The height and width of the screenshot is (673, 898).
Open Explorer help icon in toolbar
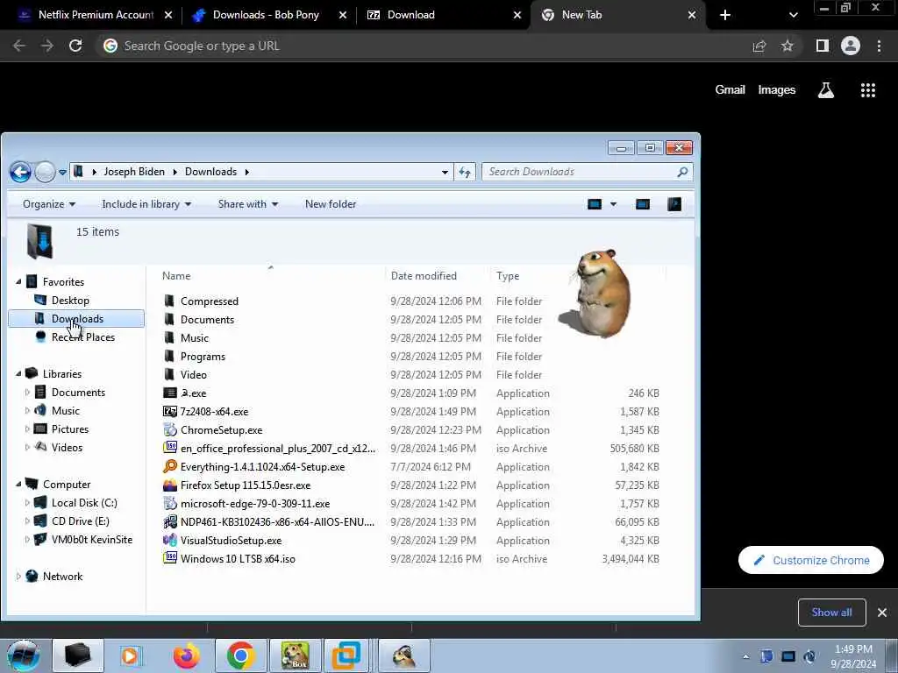674,204
